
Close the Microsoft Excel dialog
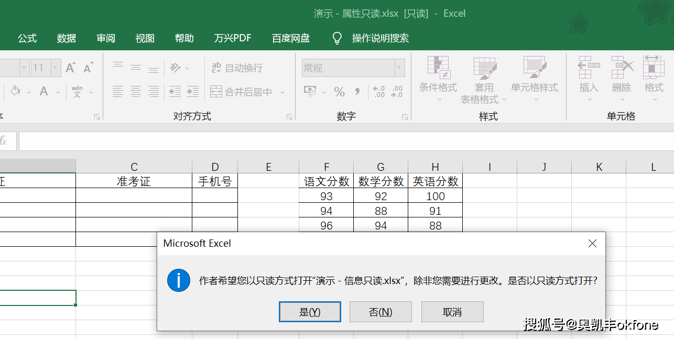(592, 243)
